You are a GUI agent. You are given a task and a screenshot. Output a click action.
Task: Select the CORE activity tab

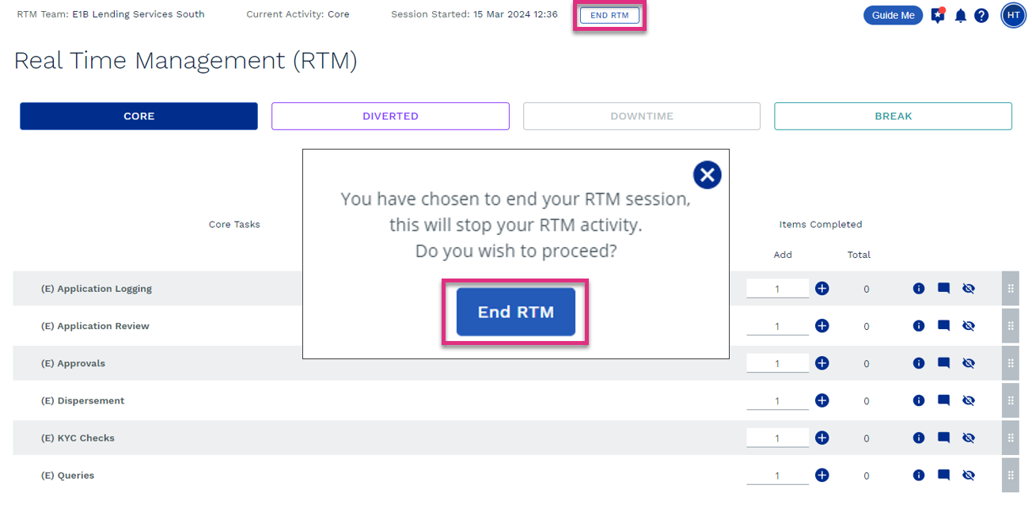(138, 116)
